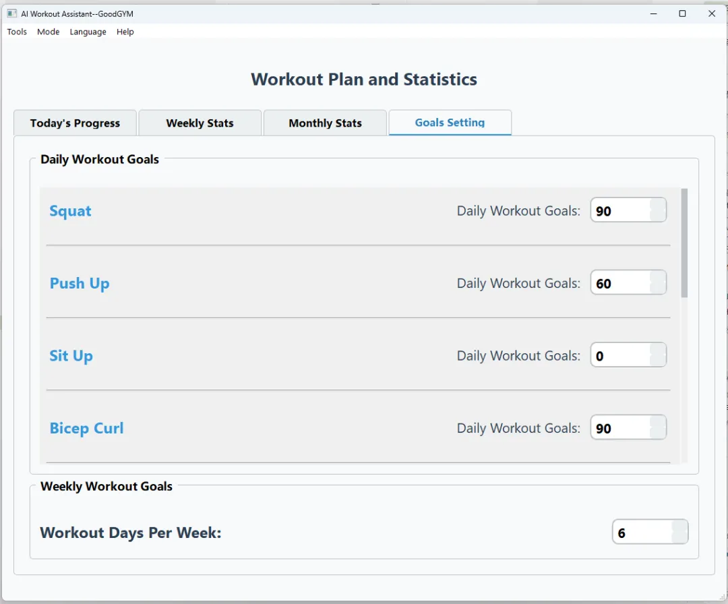Click the Bicep Curl daily goal field
Screen dimensions: 728x604
[x=628, y=427]
